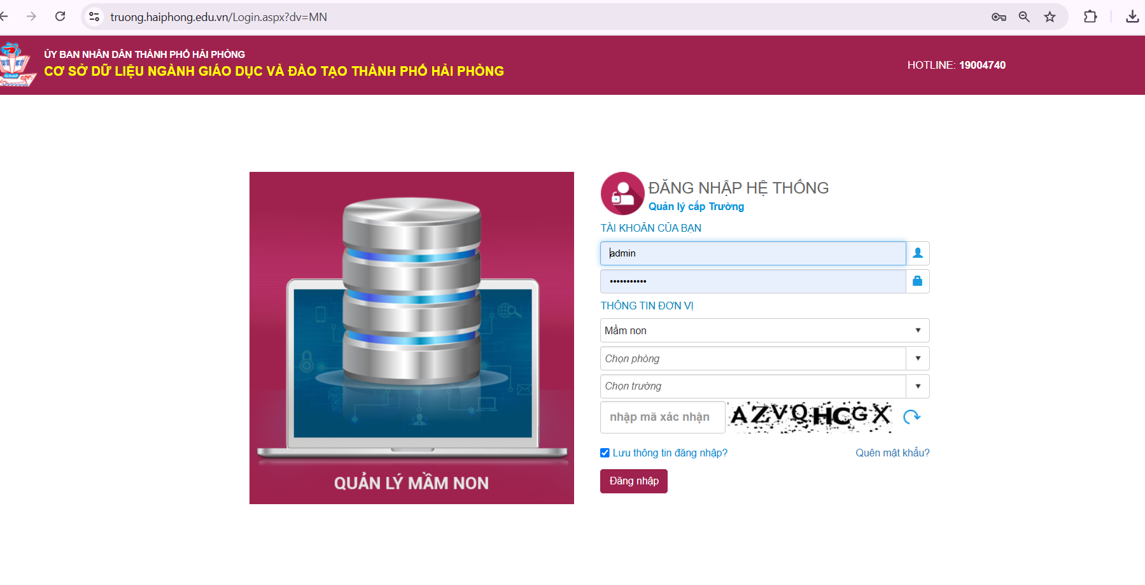The image size is (1145, 585).
Task: View site information icon in address bar
Action: click(x=94, y=17)
